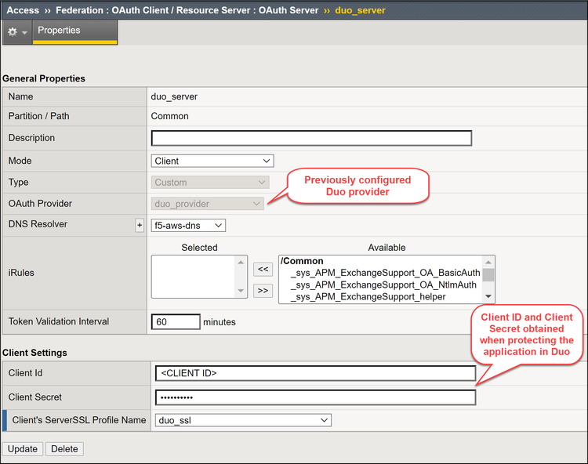
Task: Open the gear settings menu
Action: (x=16, y=31)
